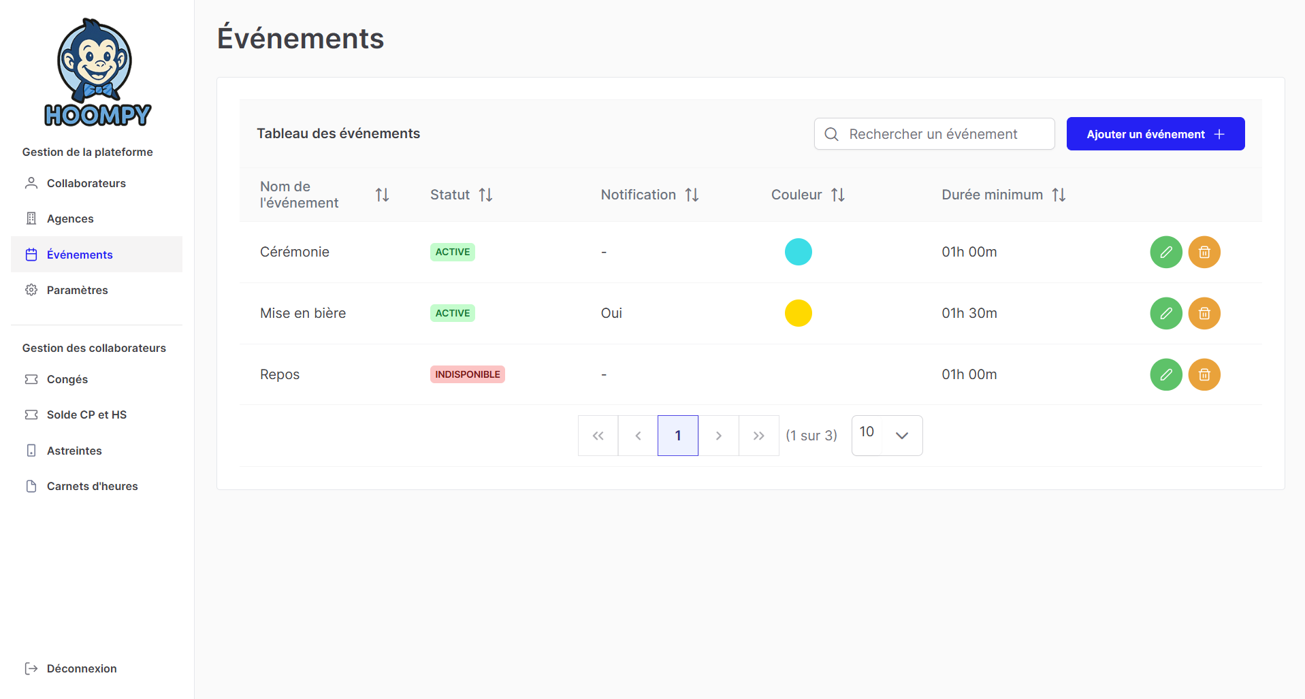
Task: Edit the Cérémonie event with pencil icon
Action: (1165, 252)
